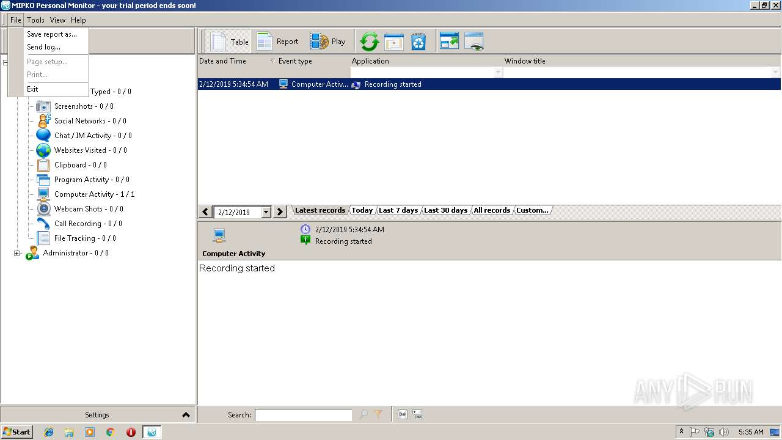
Task: Go to next date with right arrow
Action: pos(280,212)
